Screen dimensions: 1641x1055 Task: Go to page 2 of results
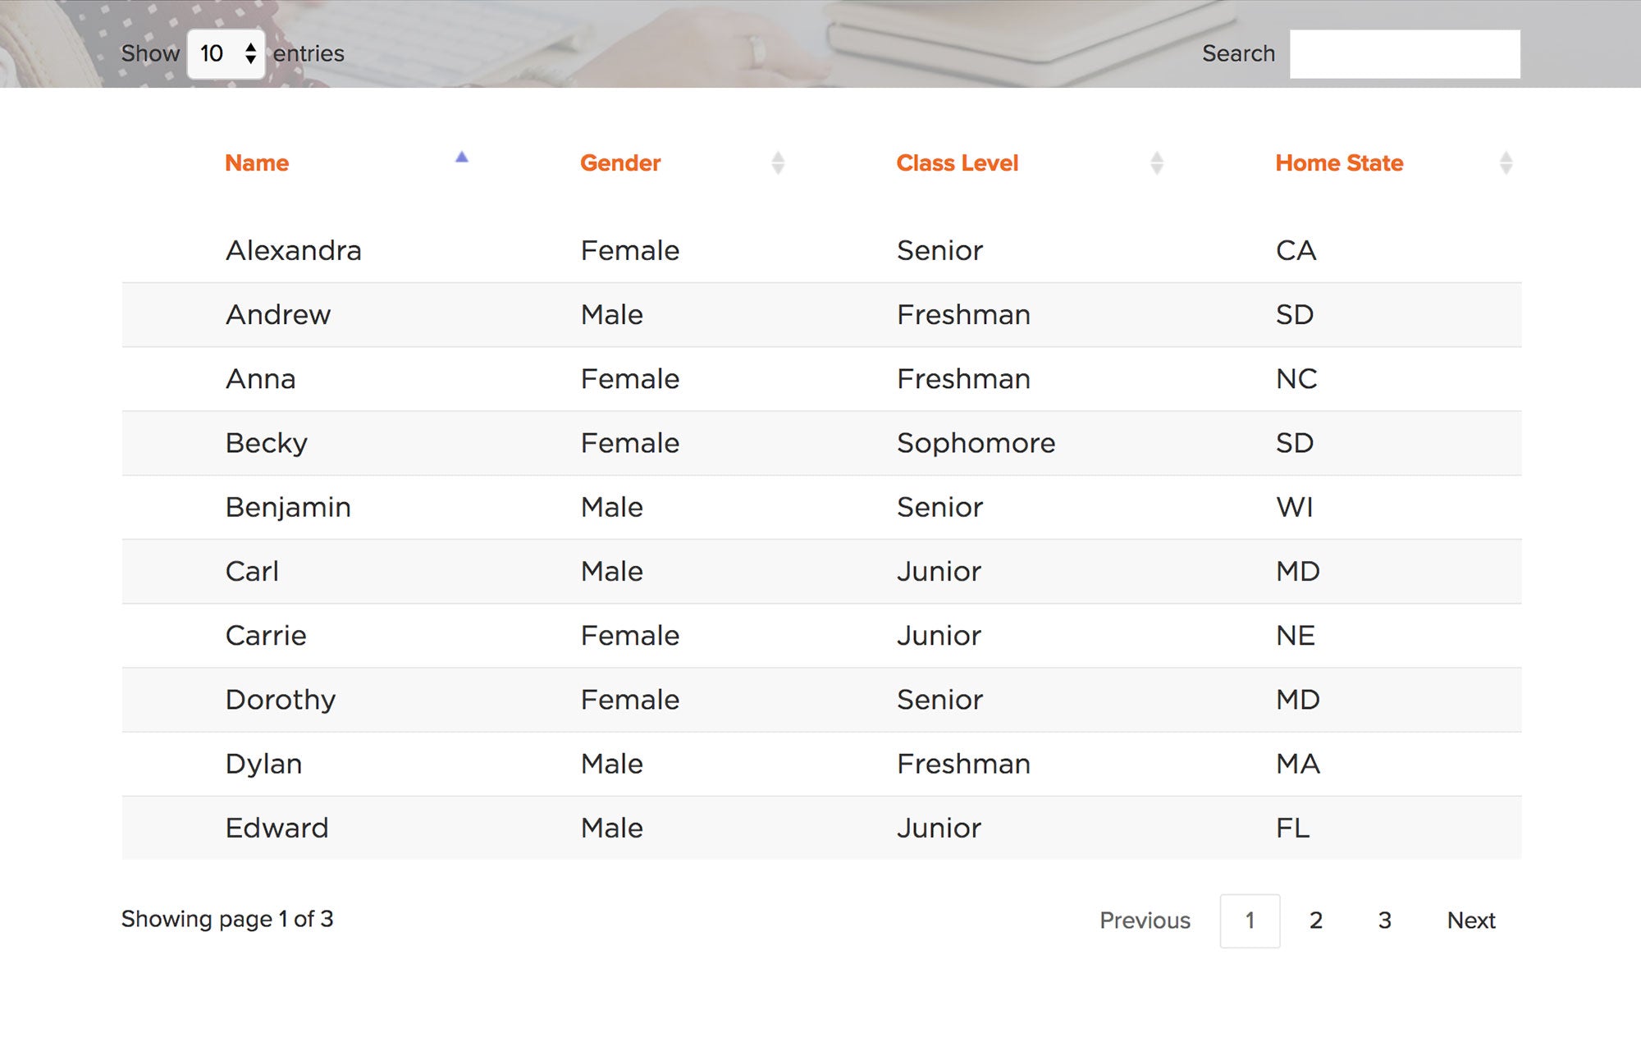[x=1315, y=920]
